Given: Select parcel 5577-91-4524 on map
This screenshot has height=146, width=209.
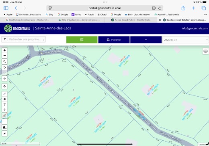Looking at the screenshot, I should (153, 89).
